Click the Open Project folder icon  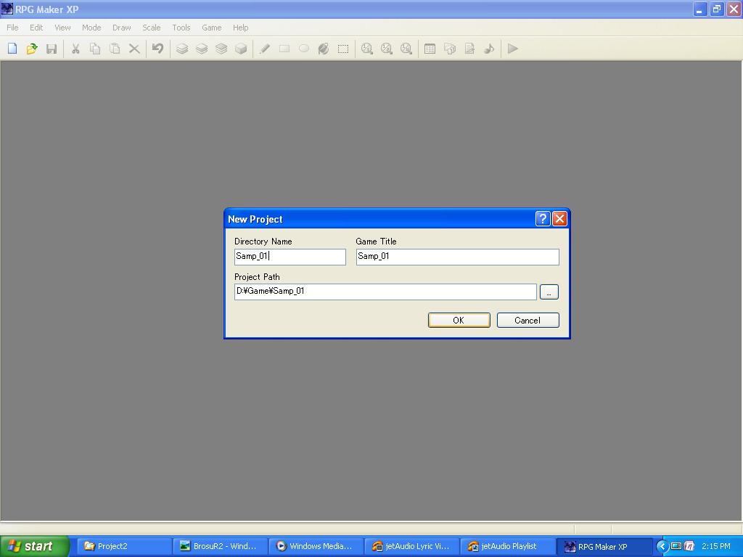32,49
